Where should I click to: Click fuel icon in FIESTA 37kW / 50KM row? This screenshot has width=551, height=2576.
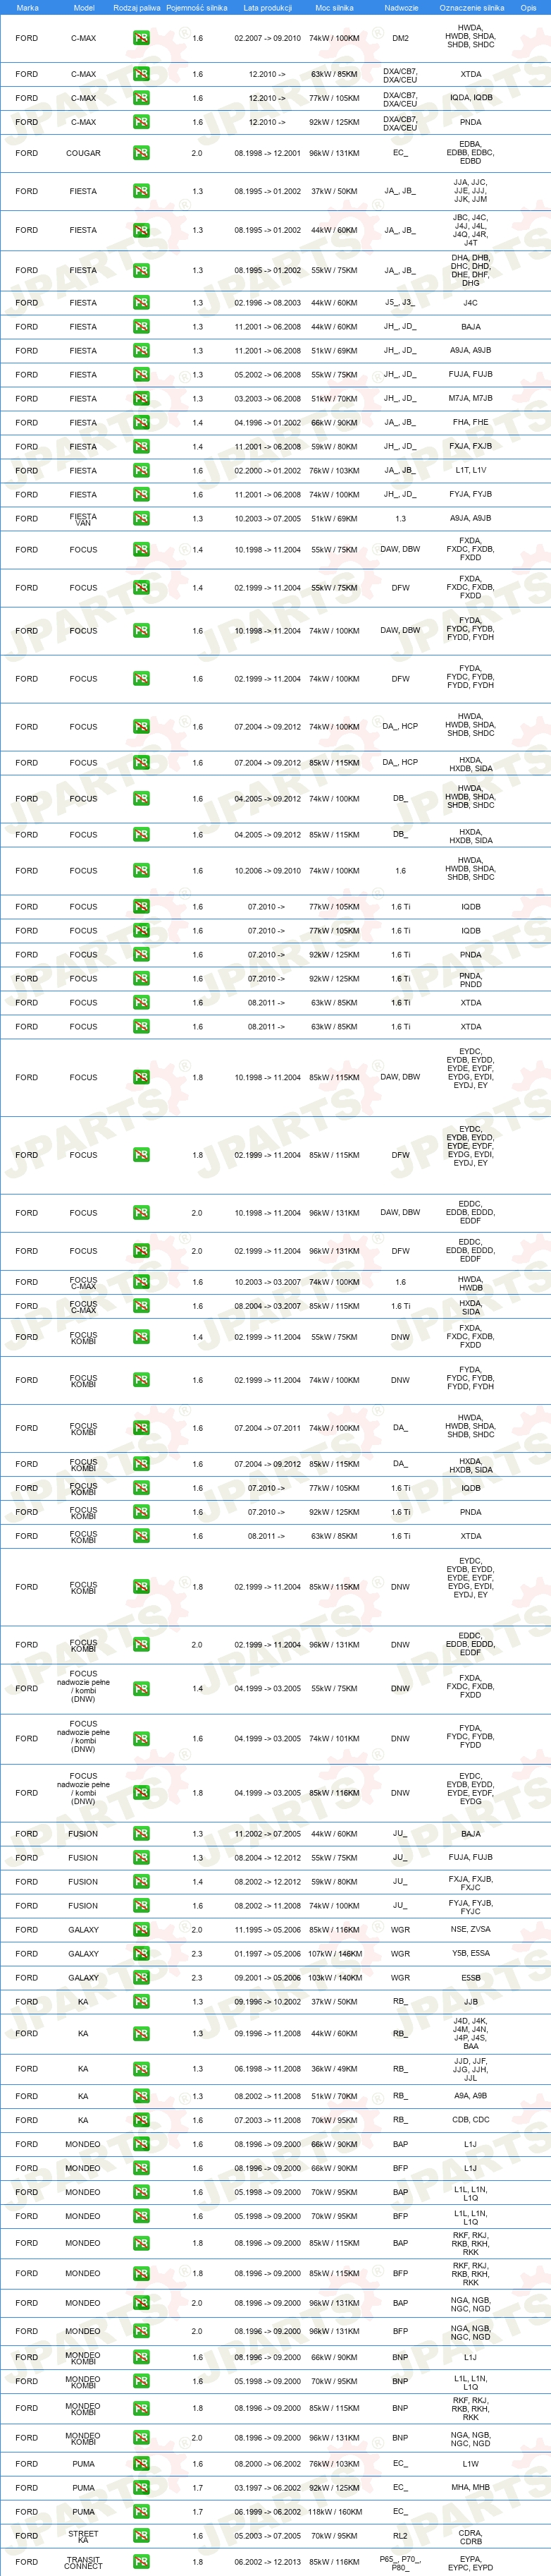click(141, 191)
